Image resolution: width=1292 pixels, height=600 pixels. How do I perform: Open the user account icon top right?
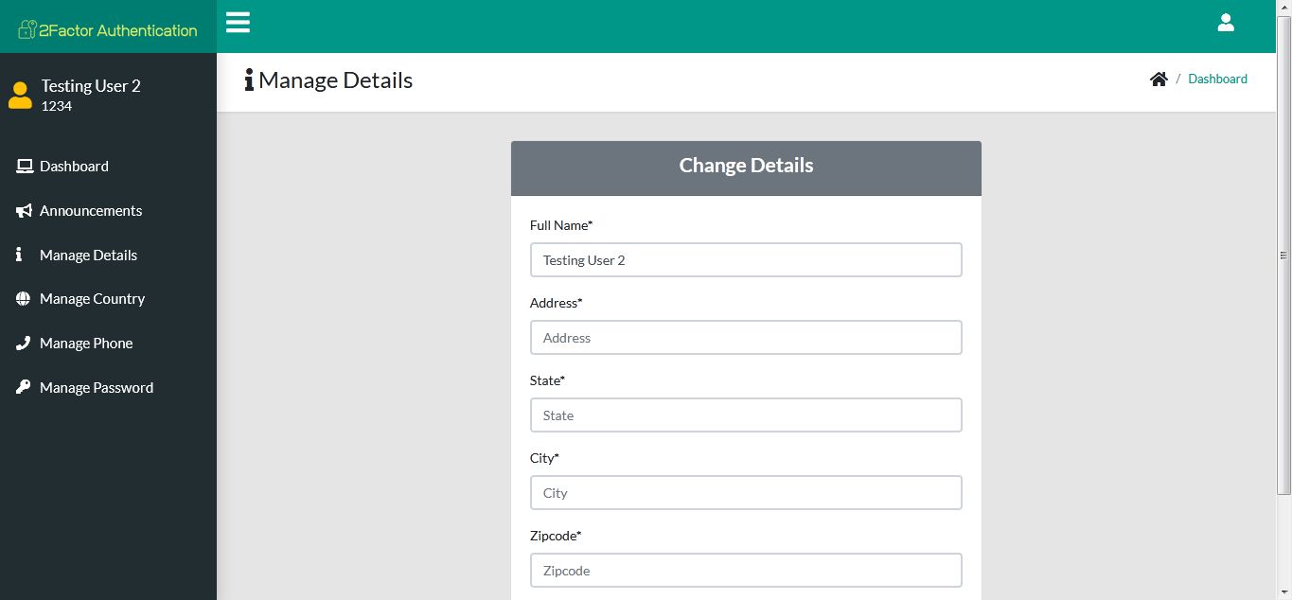[1226, 22]
